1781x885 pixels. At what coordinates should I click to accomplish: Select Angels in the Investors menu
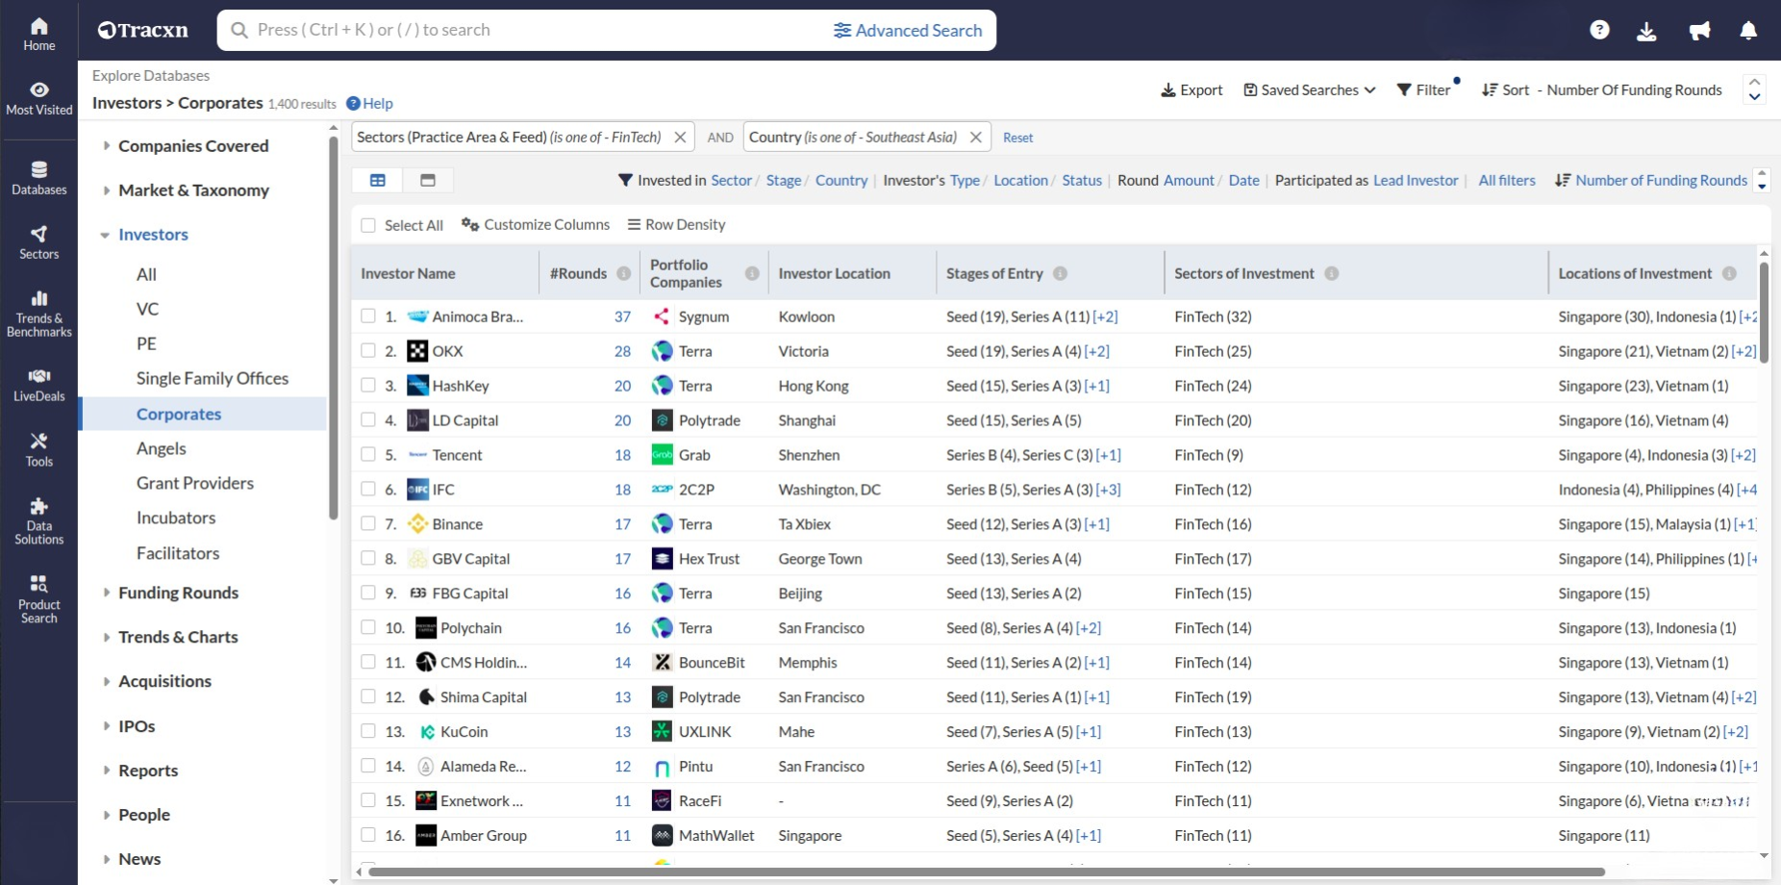tap(161, 448)
